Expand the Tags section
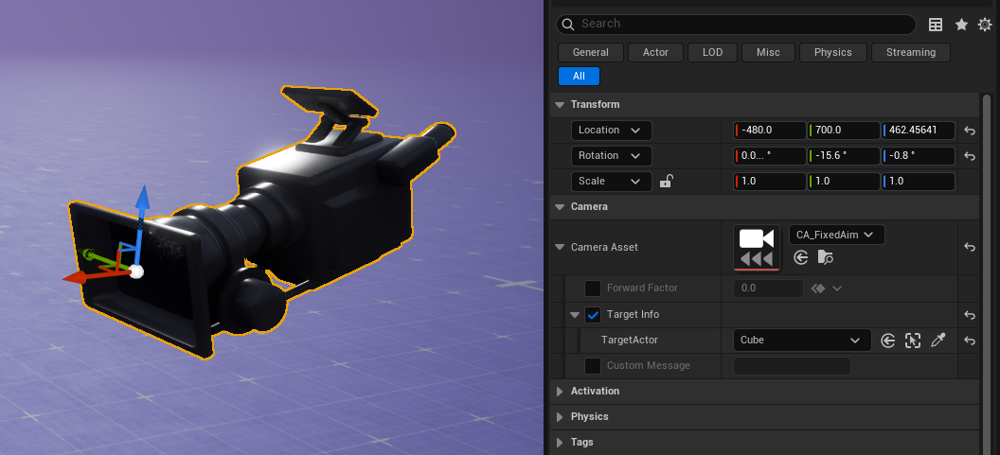The height and width of the screenshot is (455, 1000). pyautogui.click(x=560, y=443)
